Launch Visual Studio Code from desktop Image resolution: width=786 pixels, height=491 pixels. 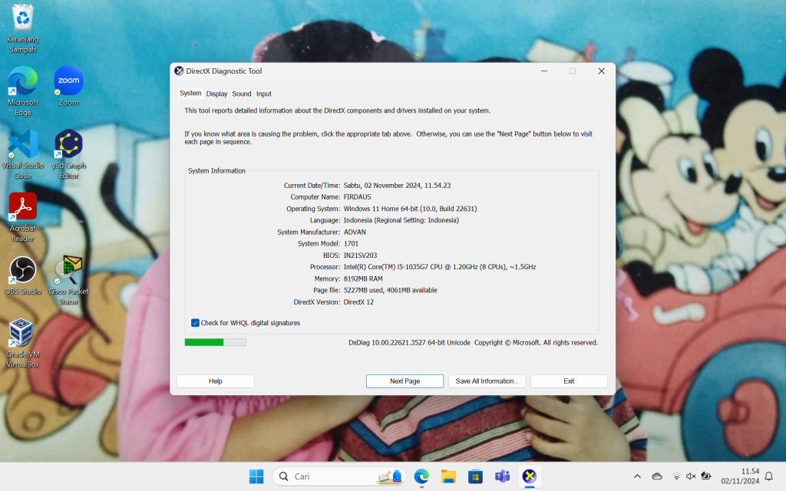(x=23, y=145)
